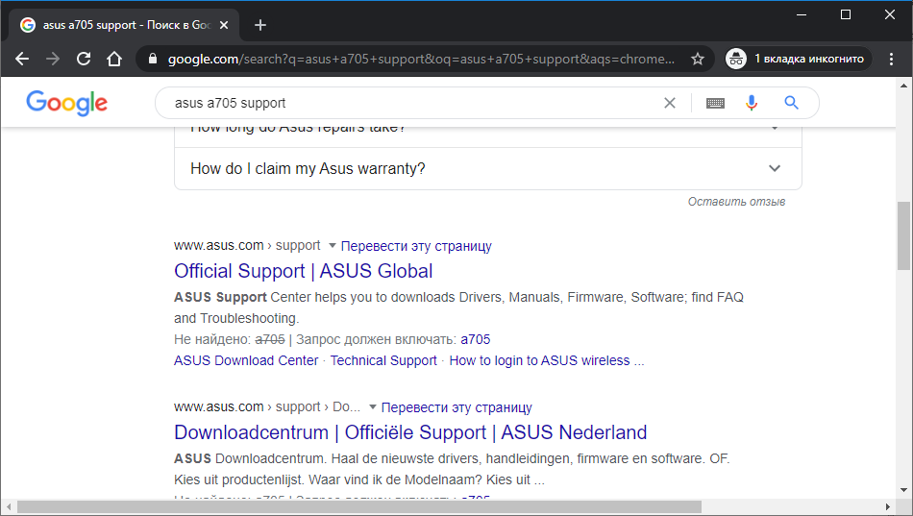Open the "Official Support | ASUS Global" link
Screen dimensions: 913x516
(x=304, y=271)
